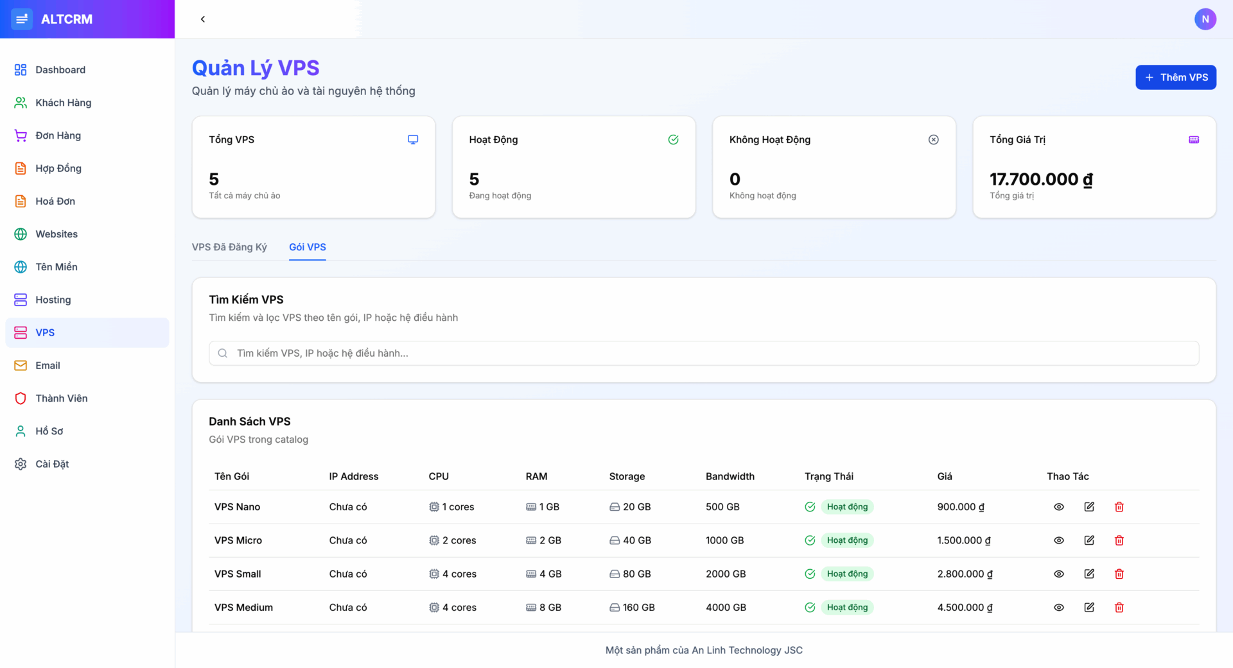1233x668 pixels.
Task: Switch to the VPS Đã Đăng Ký tab
Action: [229, 247]
